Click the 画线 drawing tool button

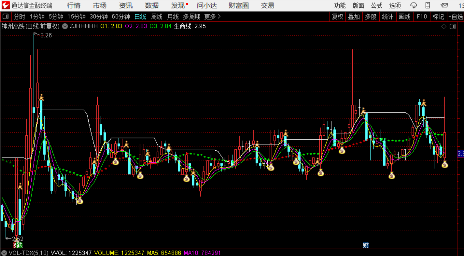(404, 17)
